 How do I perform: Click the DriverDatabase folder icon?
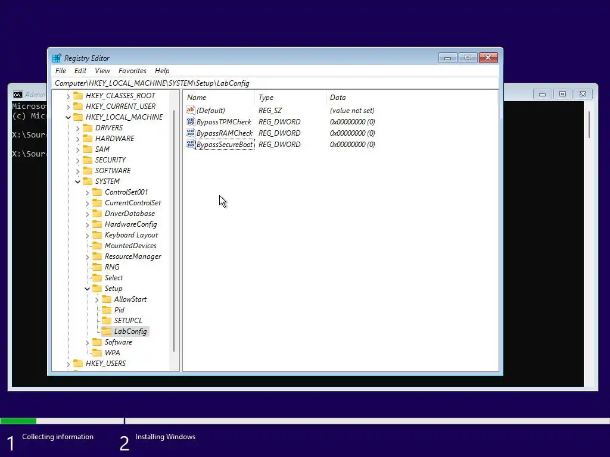click(97, 214)
